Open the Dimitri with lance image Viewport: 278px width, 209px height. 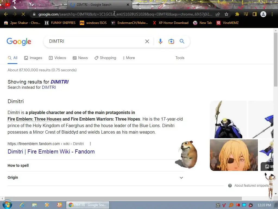pos(228,119)
